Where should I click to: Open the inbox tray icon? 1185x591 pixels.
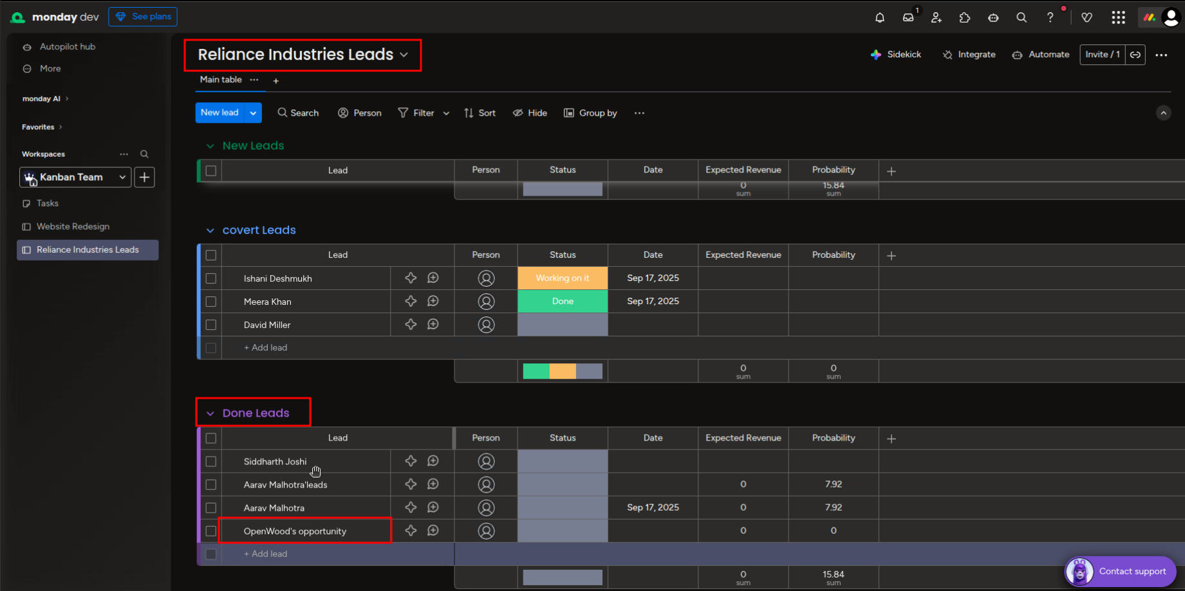(908, 17)
